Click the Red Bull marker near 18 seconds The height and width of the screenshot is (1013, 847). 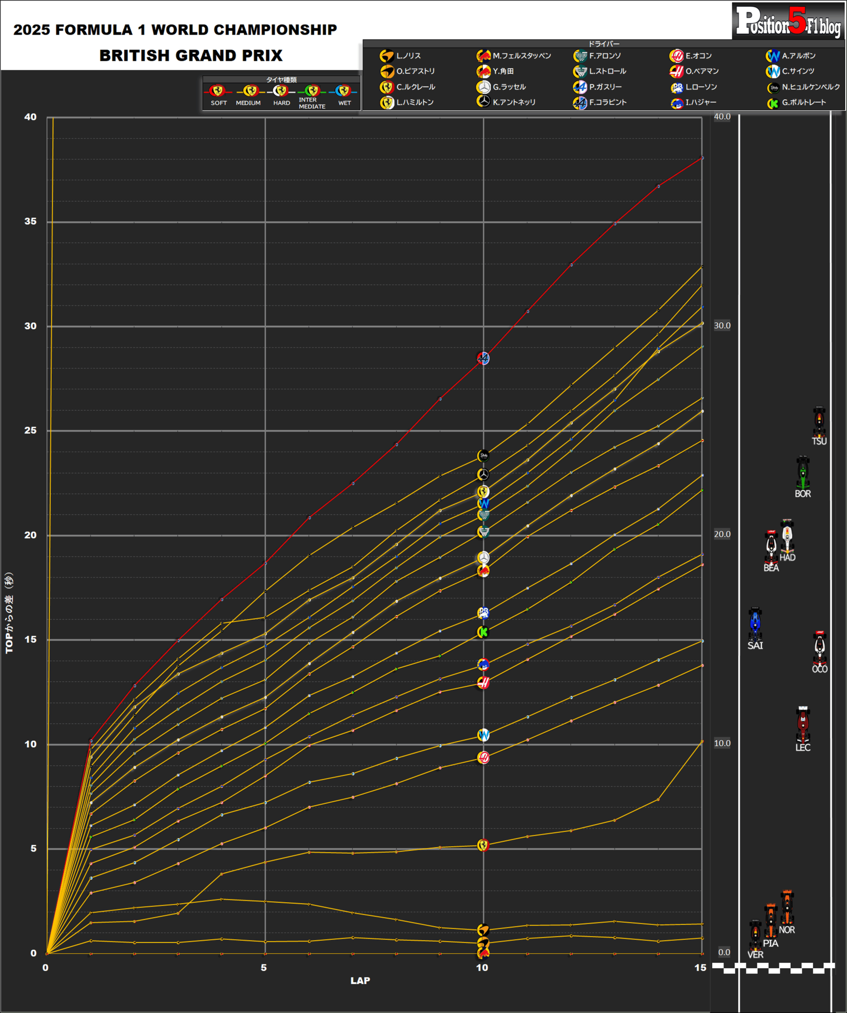tap(483, 571)
